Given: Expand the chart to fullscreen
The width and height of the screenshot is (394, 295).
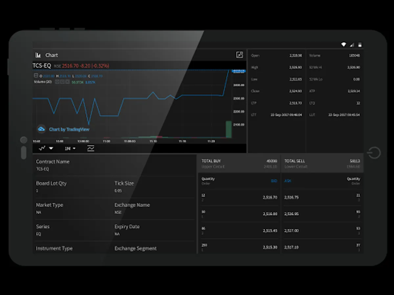Looking at the screenshot, I should [x=239, y=55].
